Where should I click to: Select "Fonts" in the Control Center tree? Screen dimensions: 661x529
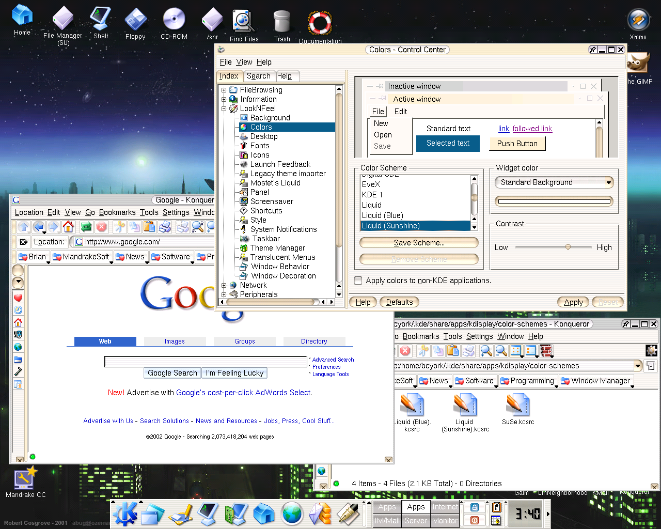(x=260, y=146)
